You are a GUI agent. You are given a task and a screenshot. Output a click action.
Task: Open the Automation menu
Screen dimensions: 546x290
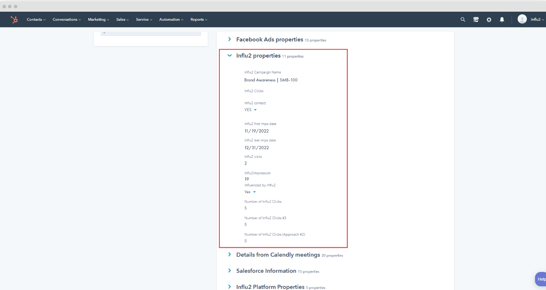[171, 20]
